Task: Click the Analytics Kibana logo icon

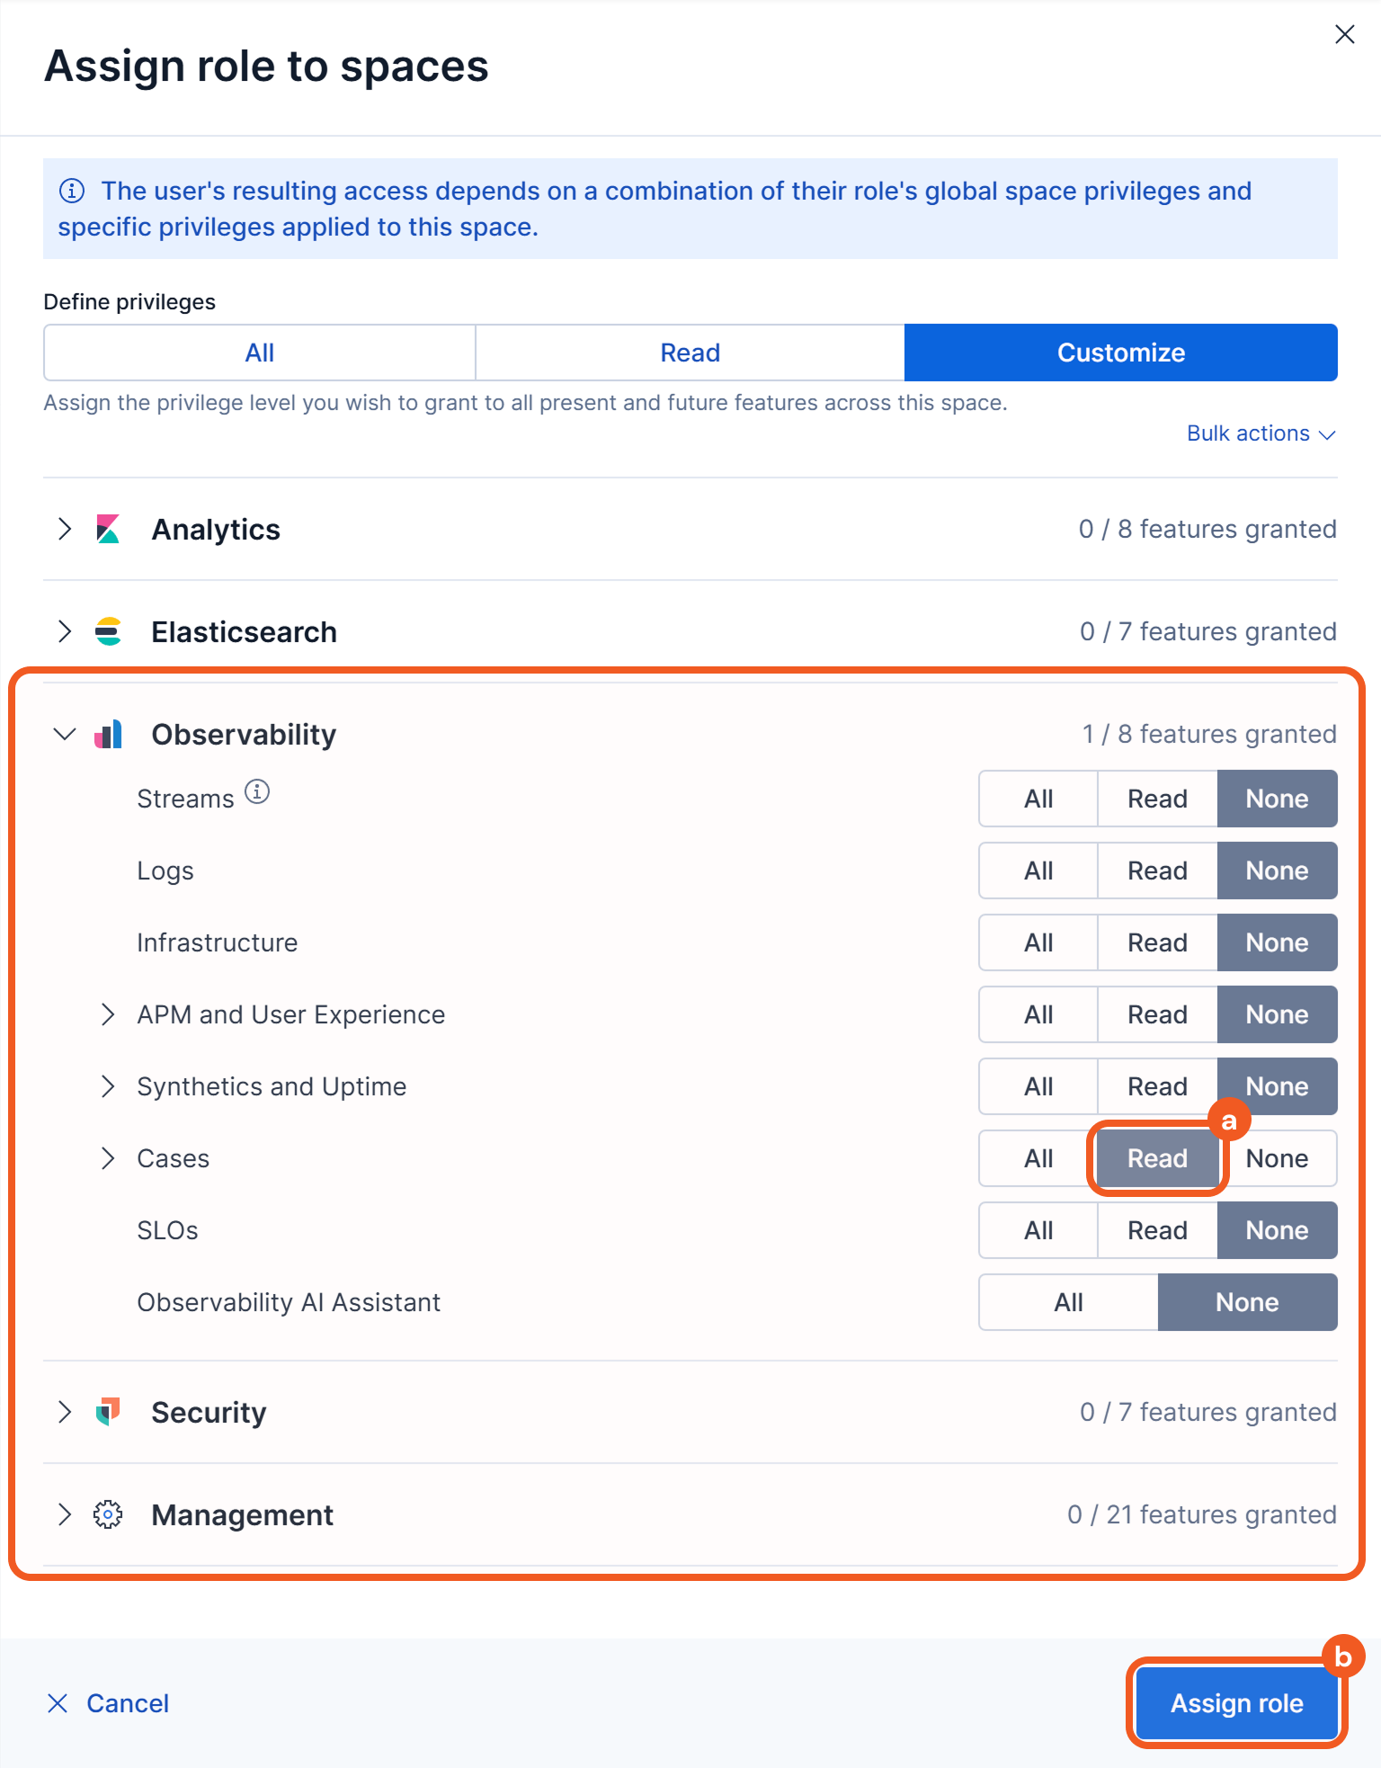Action: pos(108,529)
